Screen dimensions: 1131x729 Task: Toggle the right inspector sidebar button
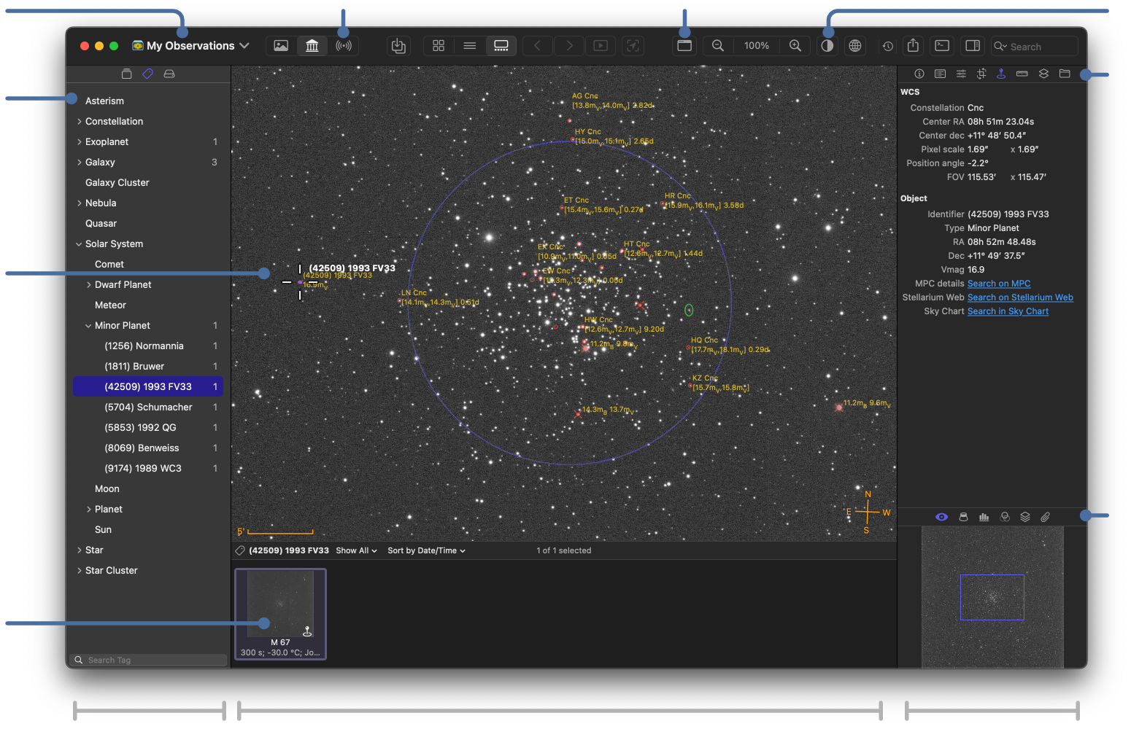(x=973, y=46)
